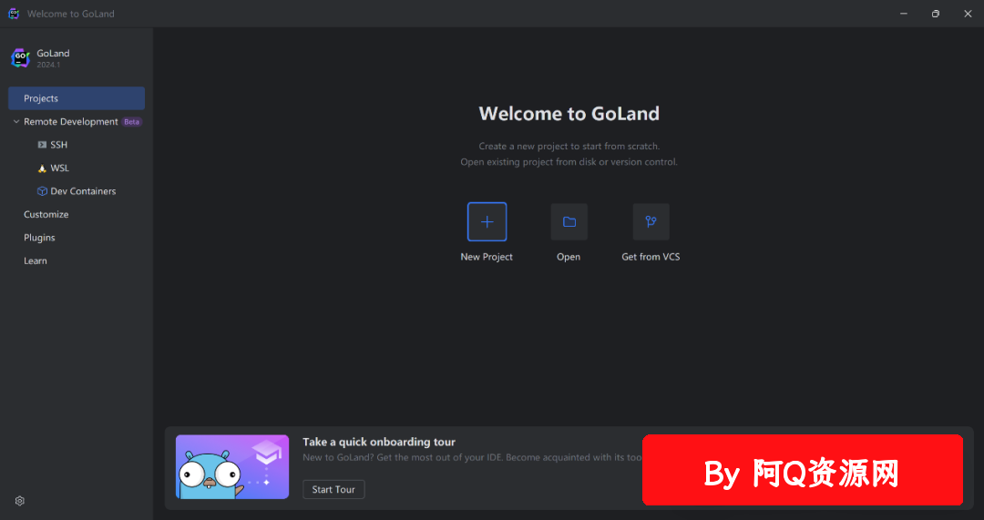Click the Take a quick onboarding tour heading
Viewport: 984px width, 520px height.
click(379, 442)
